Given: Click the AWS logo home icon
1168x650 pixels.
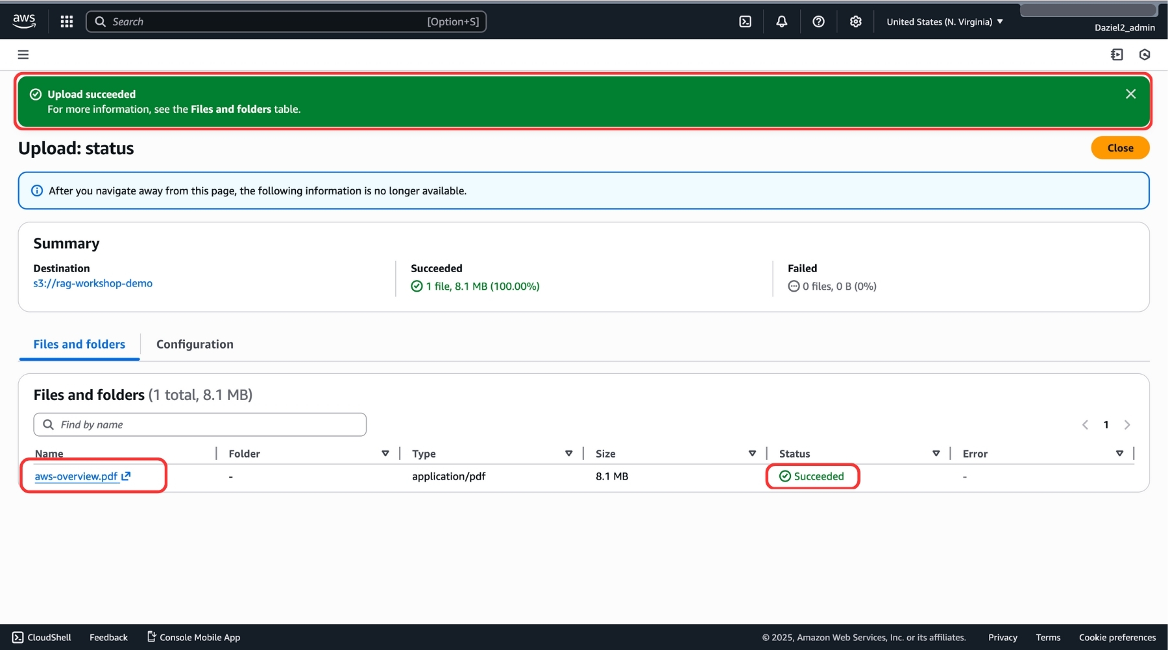Looking at the screenshot, I should [24, 21].
